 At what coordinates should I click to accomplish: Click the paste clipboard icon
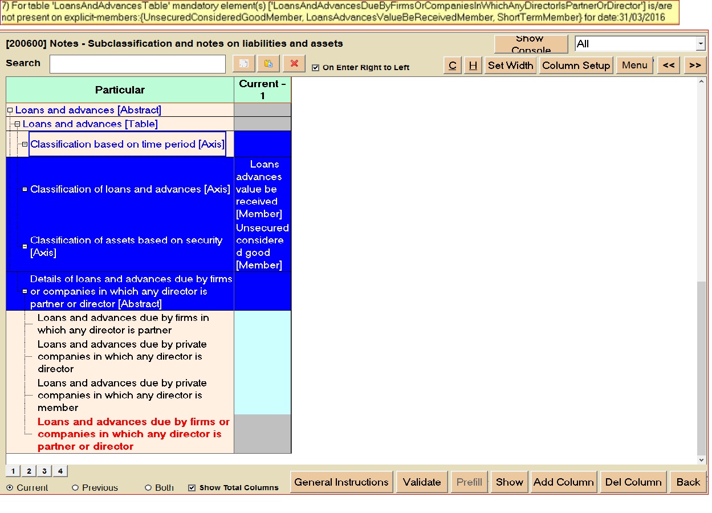(x=268, y=64)
